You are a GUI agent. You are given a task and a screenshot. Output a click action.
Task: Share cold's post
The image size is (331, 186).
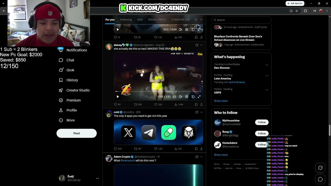coord(201,149)
